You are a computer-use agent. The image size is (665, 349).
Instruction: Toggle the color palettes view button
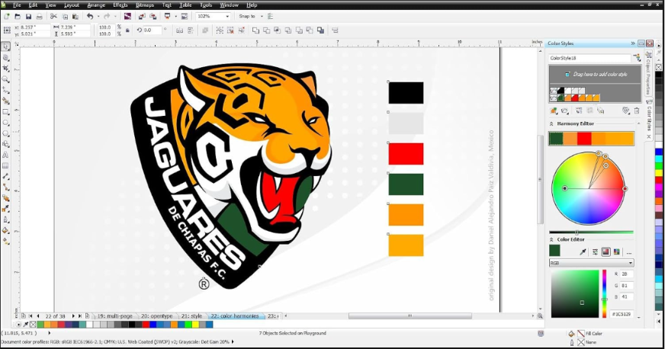coord(616,251)
